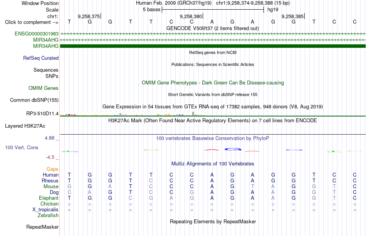
Task: Select the Elephant species label
Action: 49,198
